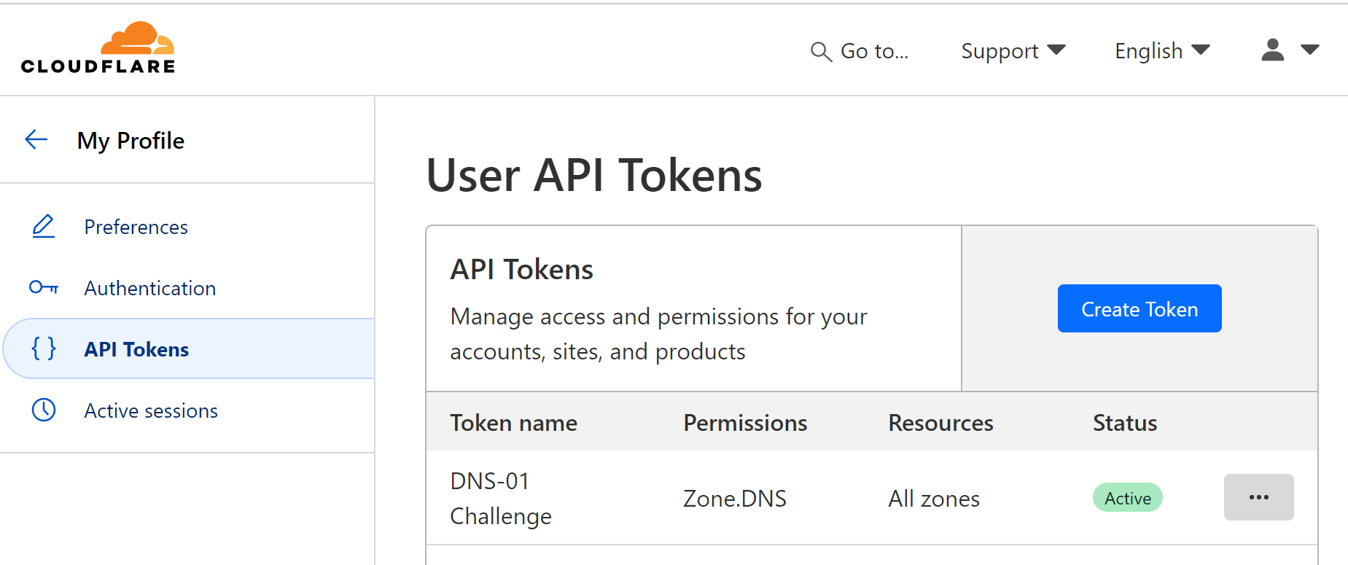
Task: Click the user account avatar icon
Action: tap(1273, 50)
